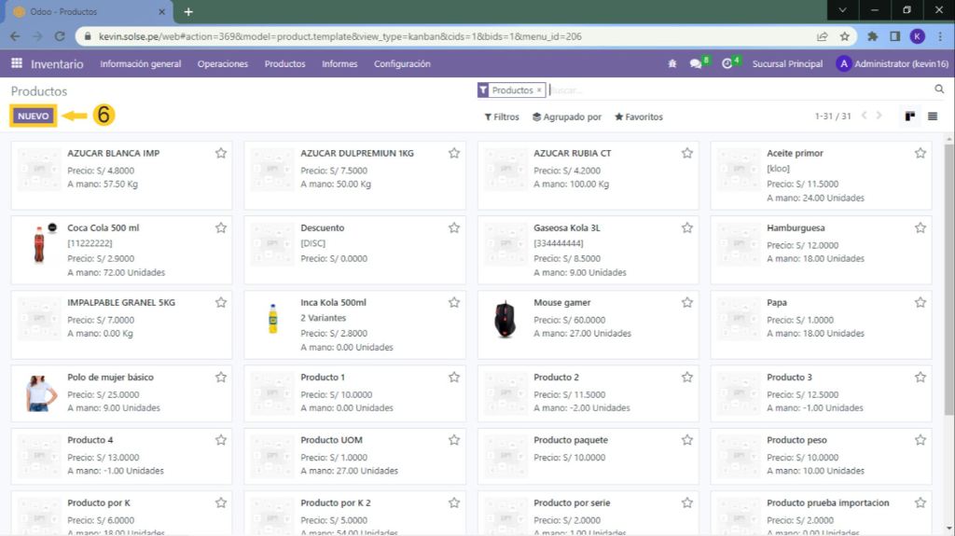Image resolution: width=955 pixels, height=536 pixels.
Task: Mark AZUCAR BLANCA IMP as favorite
Action: click(221, 153)
